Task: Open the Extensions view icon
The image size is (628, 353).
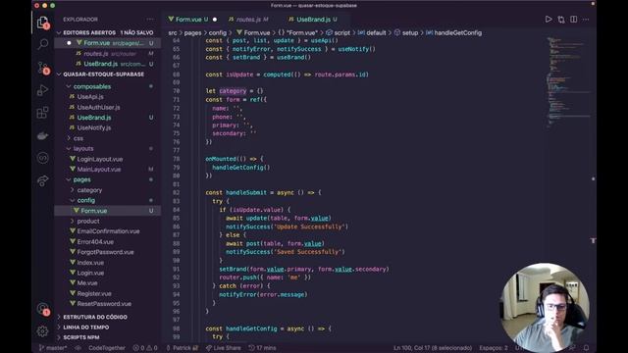Action: (42, 113)
